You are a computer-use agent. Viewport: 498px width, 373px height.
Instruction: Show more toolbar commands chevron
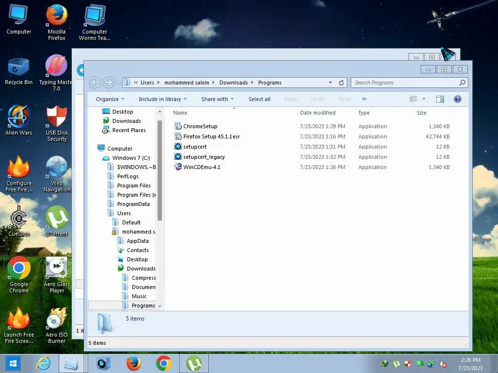tap(364, 99)
